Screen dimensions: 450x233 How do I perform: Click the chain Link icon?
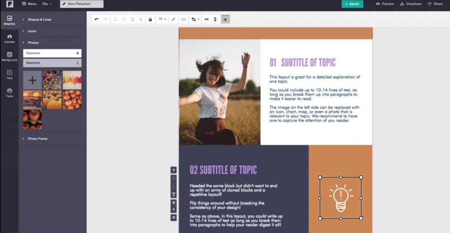(173, 19)
